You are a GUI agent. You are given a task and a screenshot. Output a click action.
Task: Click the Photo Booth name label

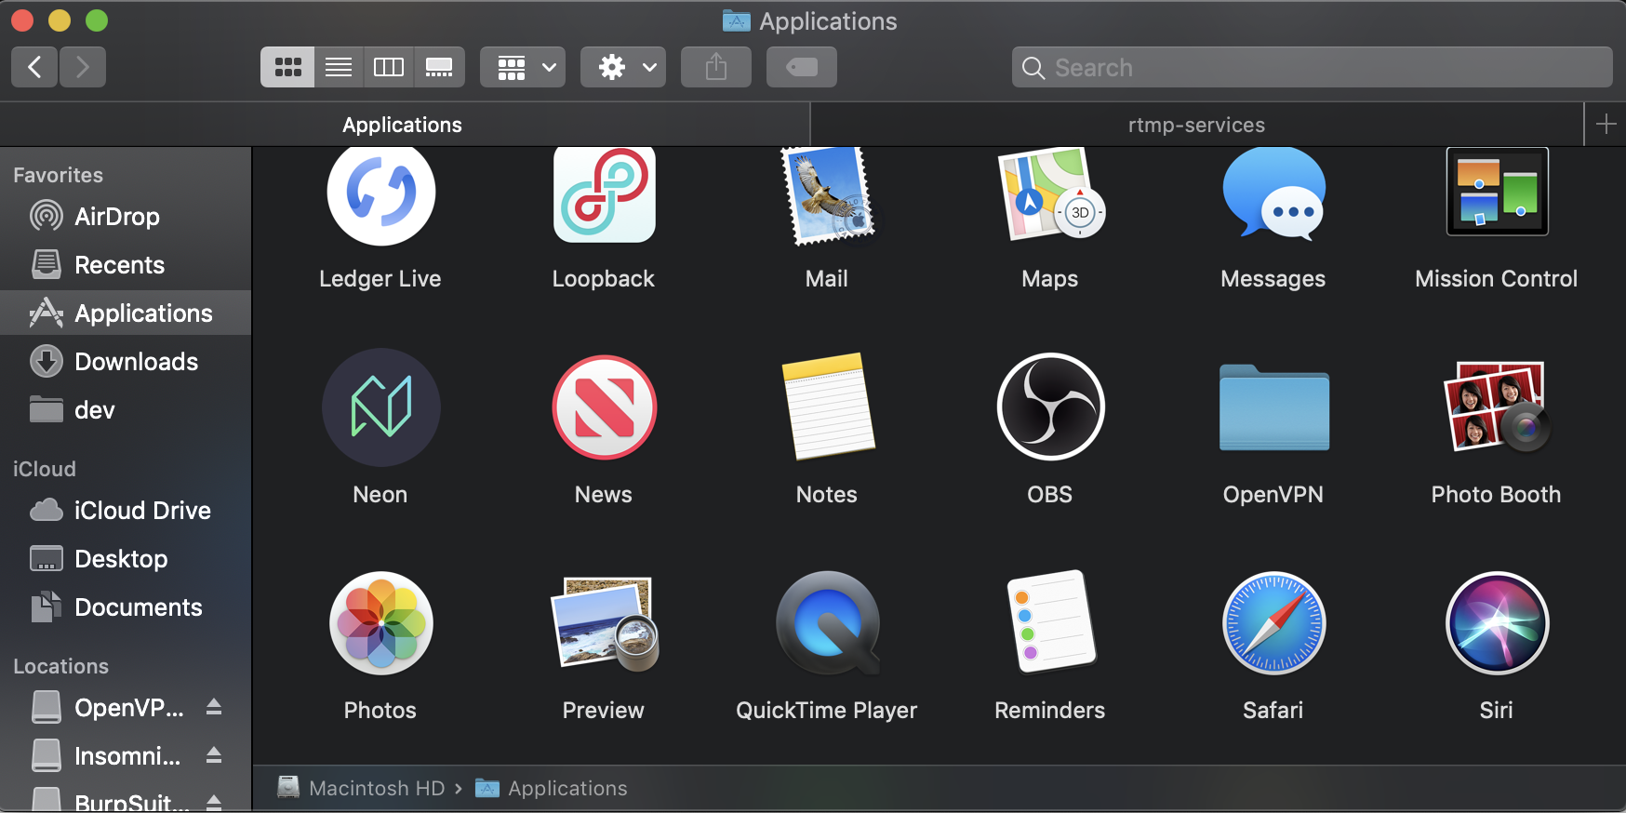pos(1497,495)
